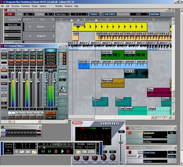This screenshot has height=167, width=183.
Task: Toggle BYPASS in mixer master section
Action: tap(63, 71)
